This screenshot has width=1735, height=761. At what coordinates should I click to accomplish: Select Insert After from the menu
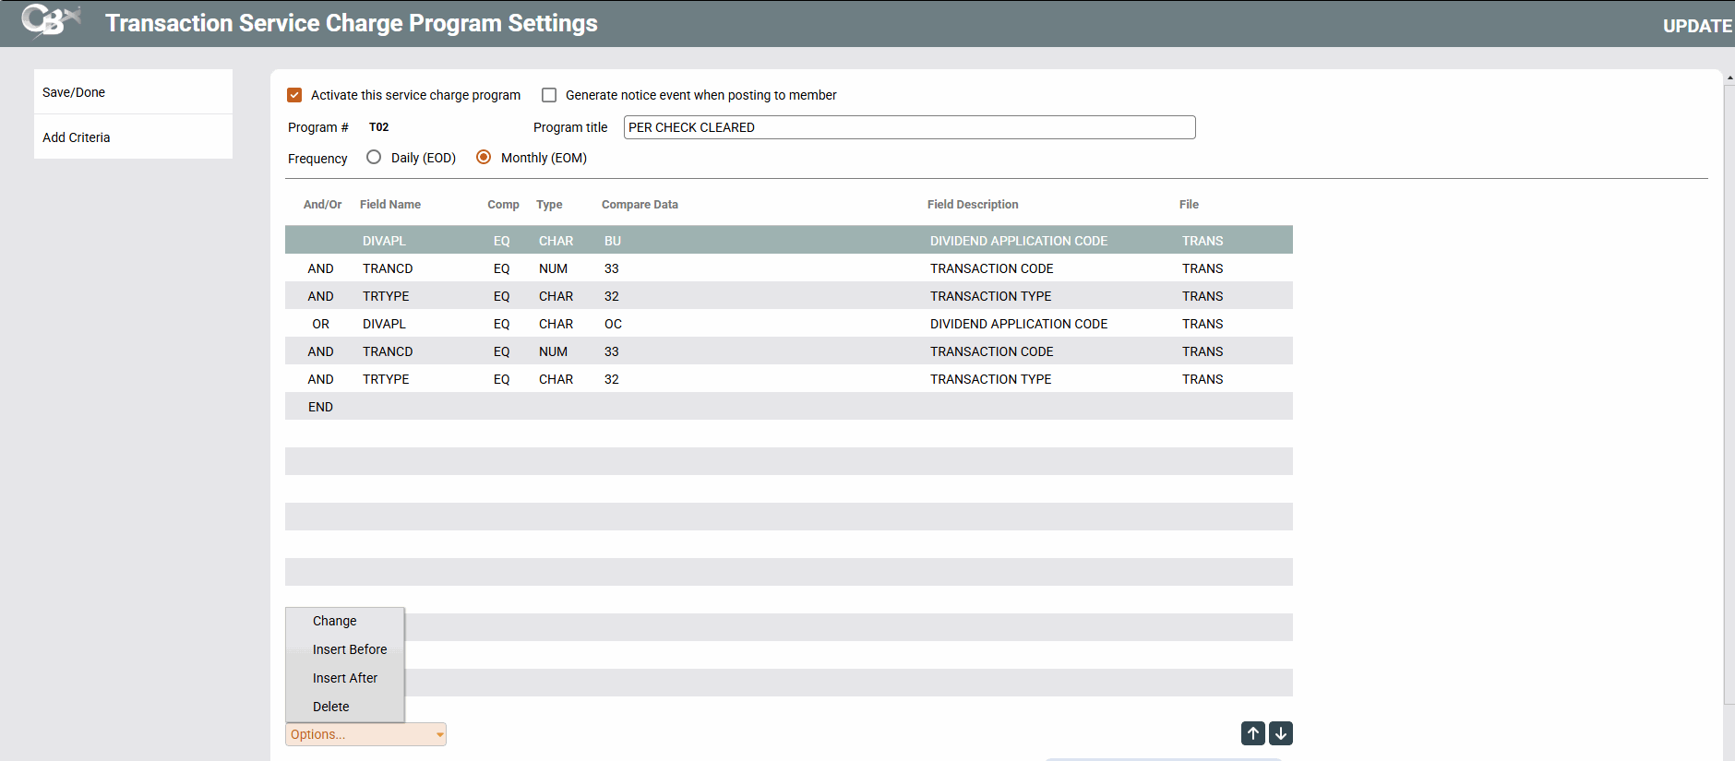pyautogui.click(x=344, y=678)
